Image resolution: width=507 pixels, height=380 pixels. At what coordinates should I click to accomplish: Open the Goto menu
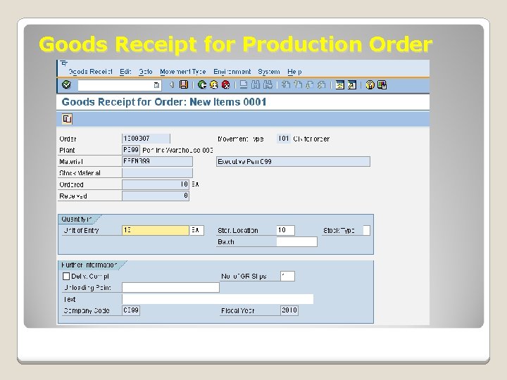[146, 71]
